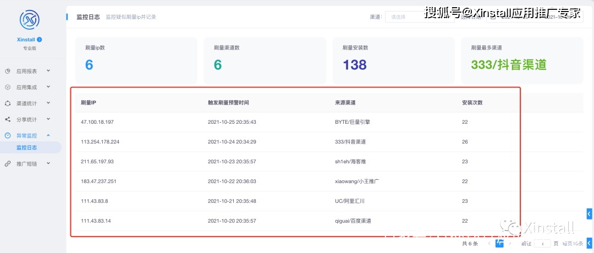Click the 分享统计 share icon

tap(8, 119)
